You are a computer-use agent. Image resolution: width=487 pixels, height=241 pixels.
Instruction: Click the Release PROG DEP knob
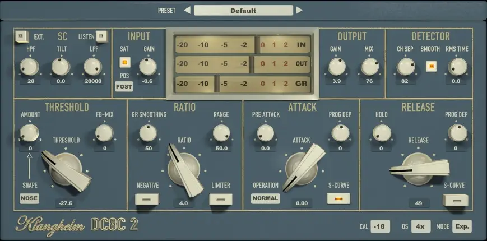[x=457, y=133]
